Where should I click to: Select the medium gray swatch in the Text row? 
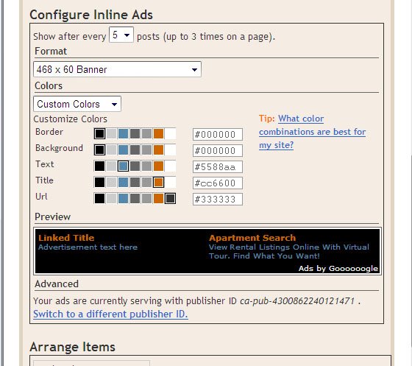(146, 166)
